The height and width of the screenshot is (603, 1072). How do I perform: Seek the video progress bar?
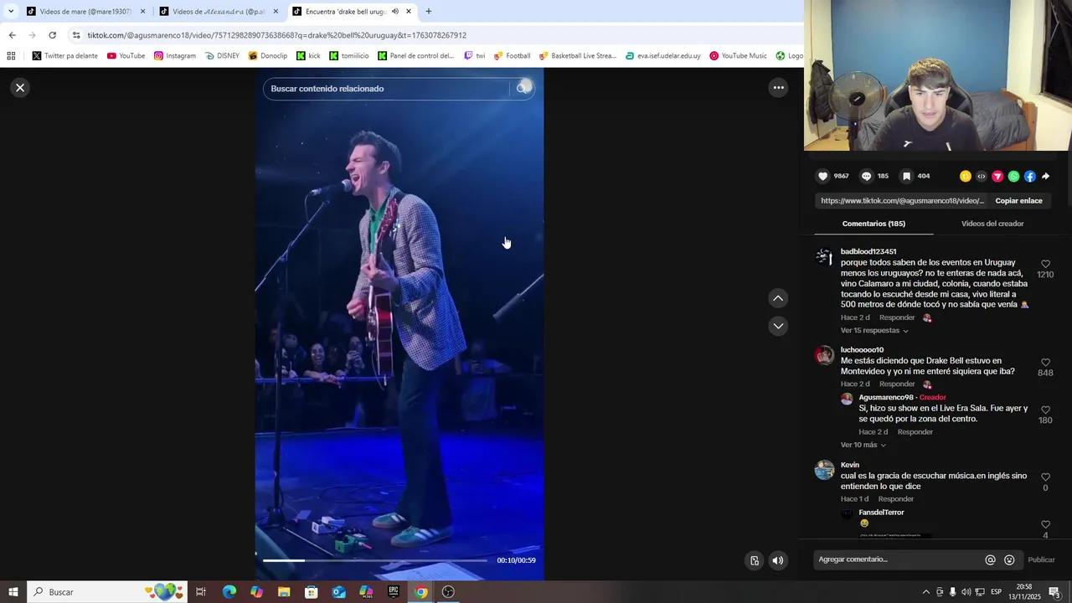click(374, 560)
